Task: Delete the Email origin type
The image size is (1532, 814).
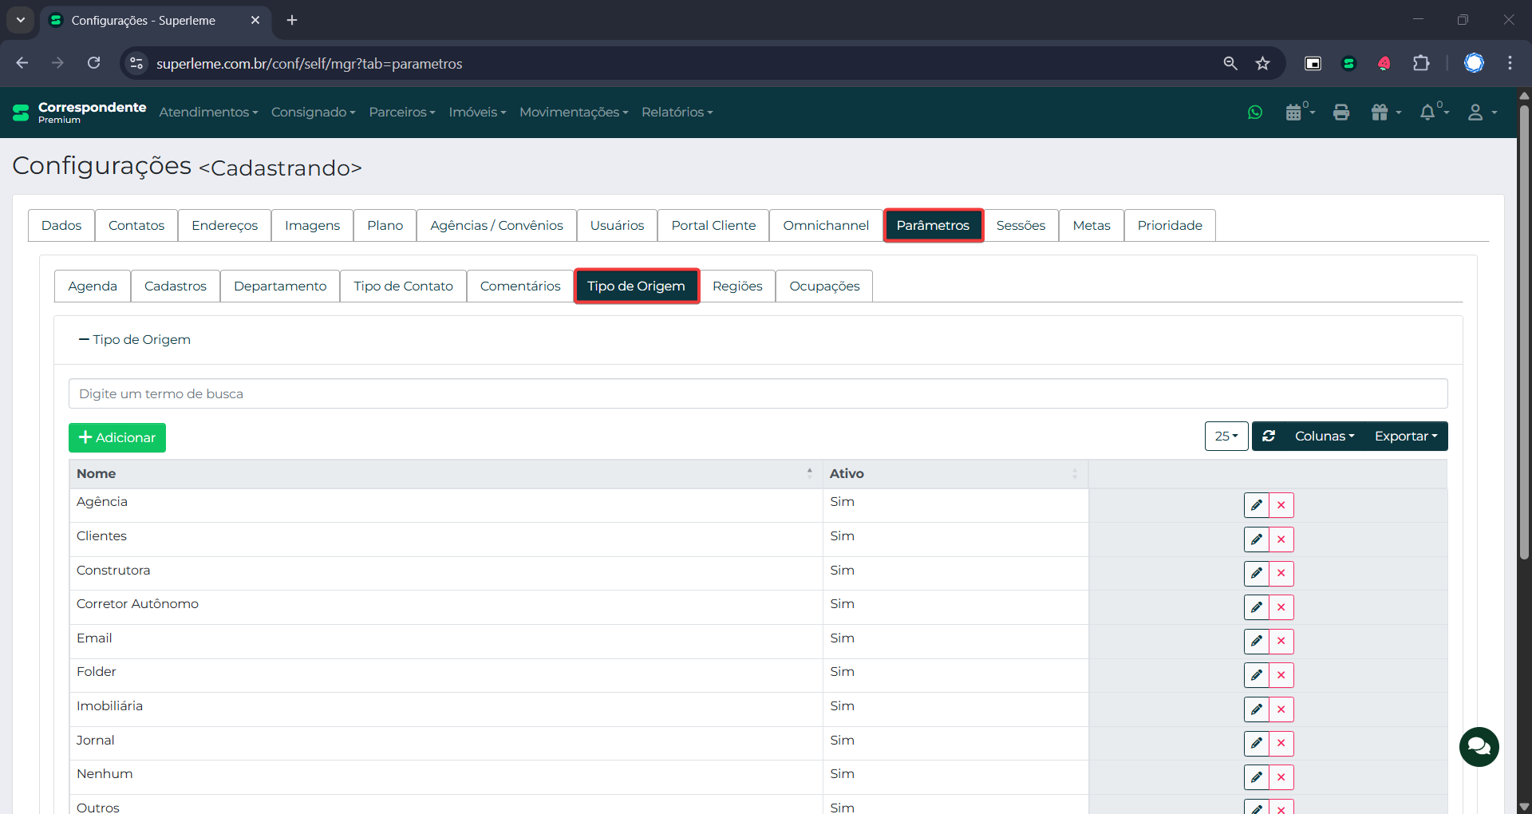Action: click(x=1281, y=642)
